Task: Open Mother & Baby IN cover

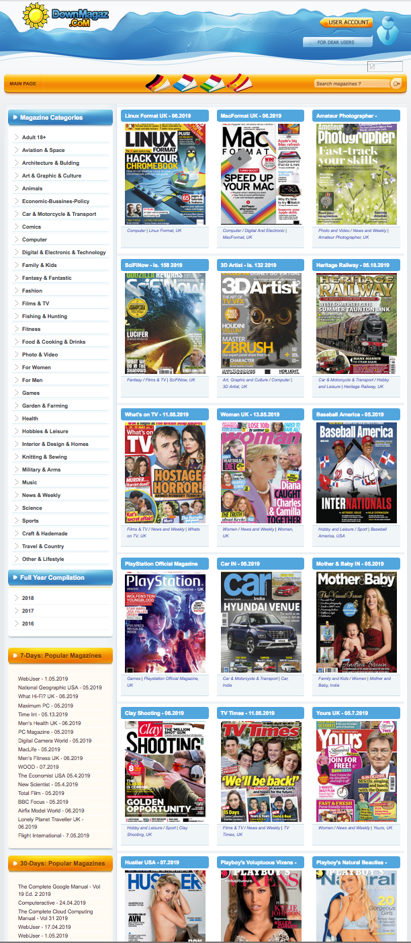Action: (x=357, y=622)
